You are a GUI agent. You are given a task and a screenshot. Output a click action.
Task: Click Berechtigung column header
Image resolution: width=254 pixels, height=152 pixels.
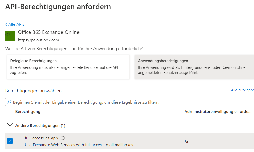tap(28, 112)
